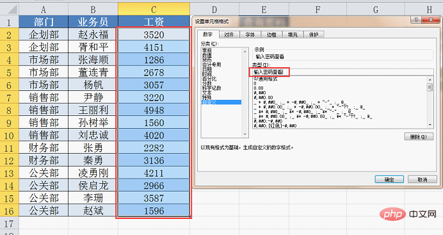Select row 1 header
443x235 pixels.
[x=10, y=22]
